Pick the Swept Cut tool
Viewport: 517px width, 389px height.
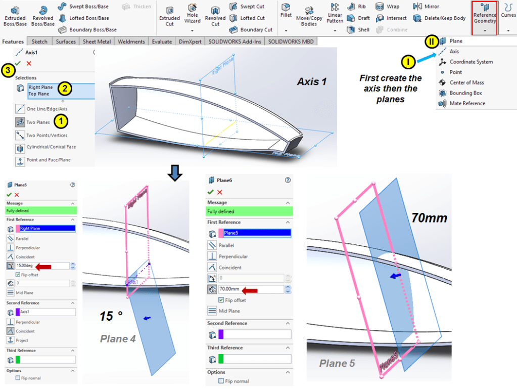247,7
